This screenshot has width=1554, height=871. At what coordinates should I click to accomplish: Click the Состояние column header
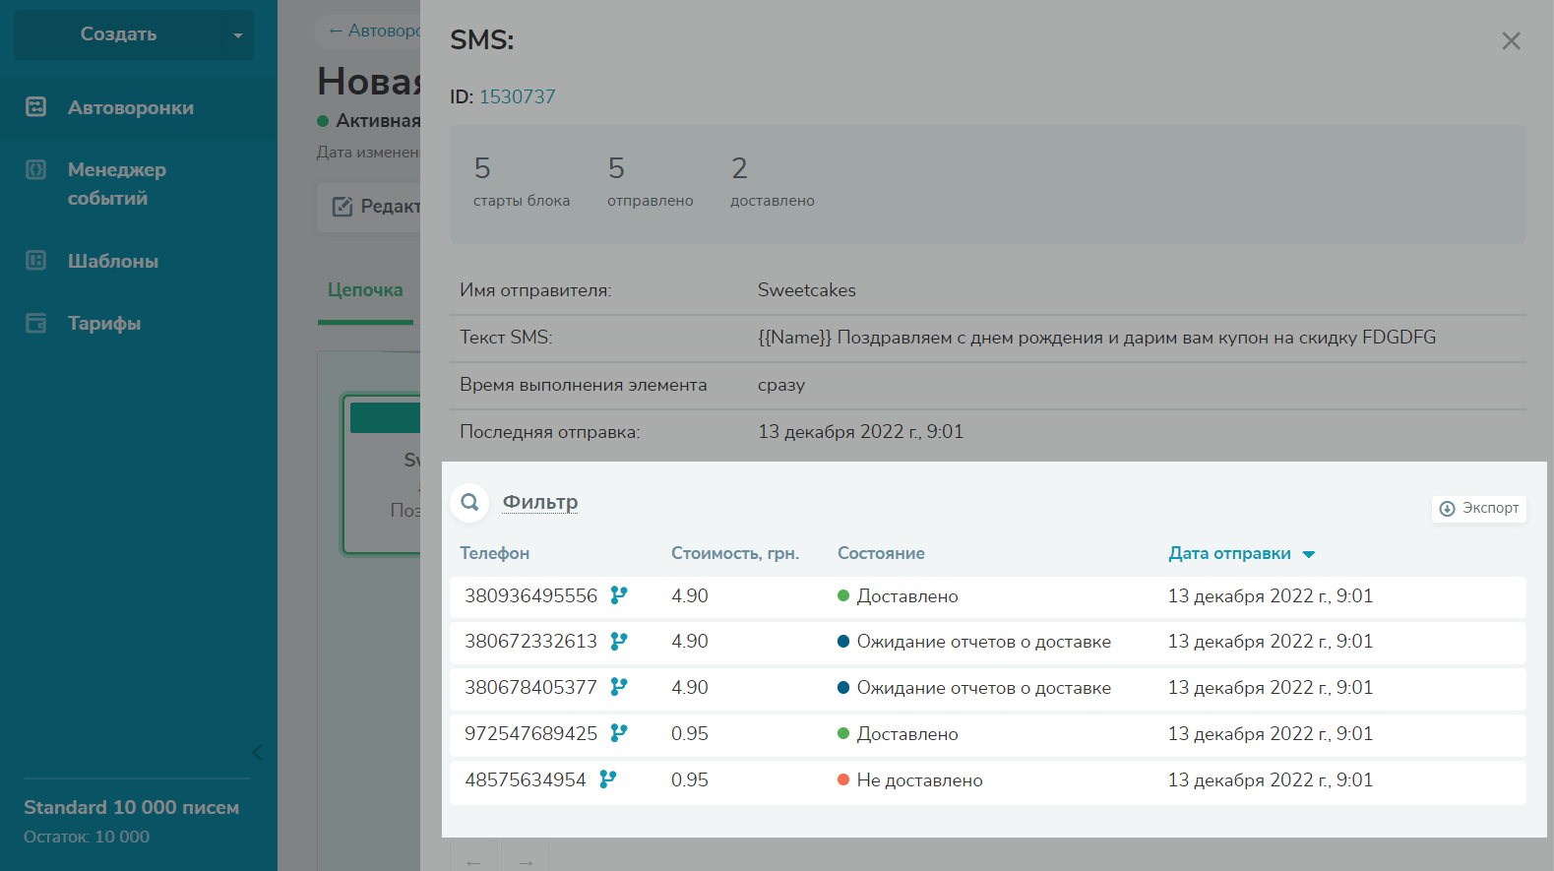coord(881,553)
